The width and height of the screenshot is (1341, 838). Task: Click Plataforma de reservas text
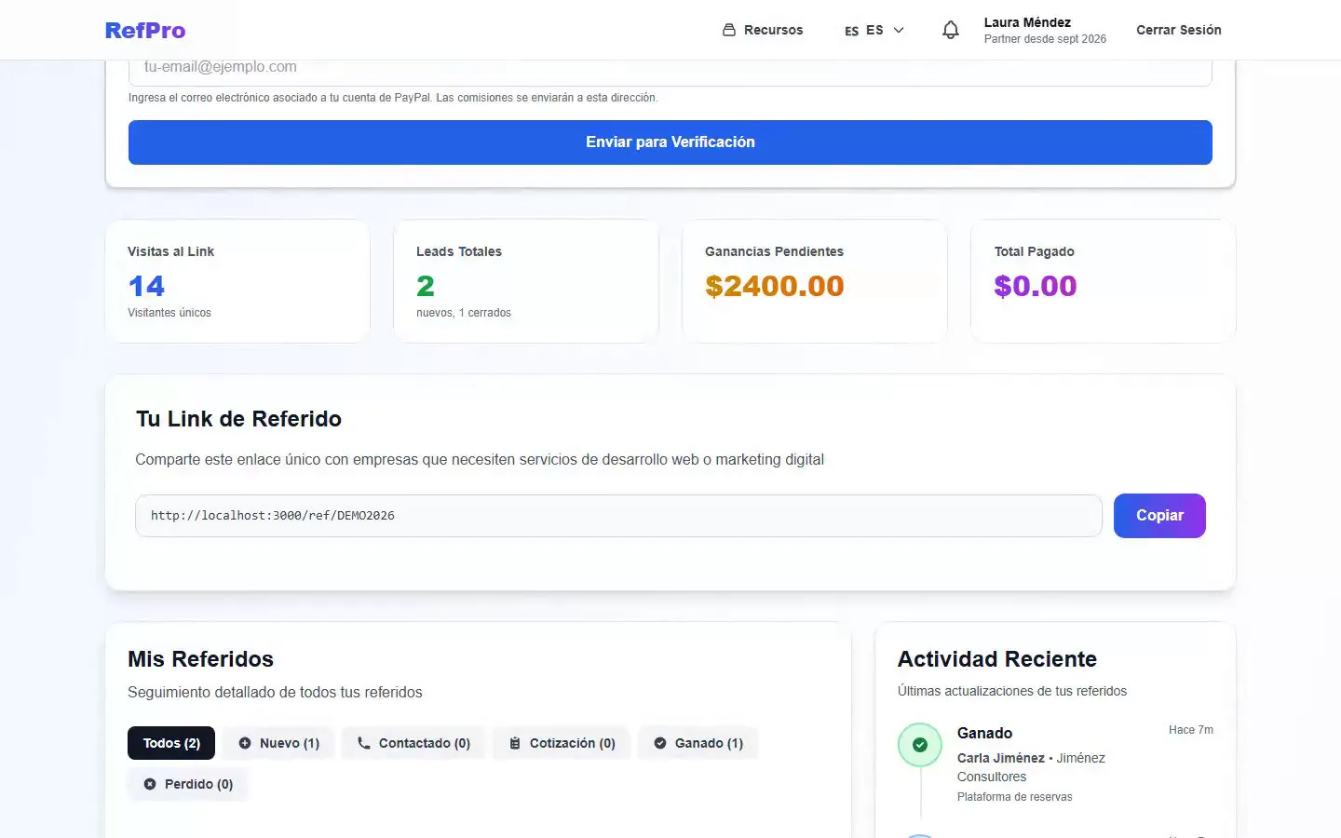coord(1015,797)
